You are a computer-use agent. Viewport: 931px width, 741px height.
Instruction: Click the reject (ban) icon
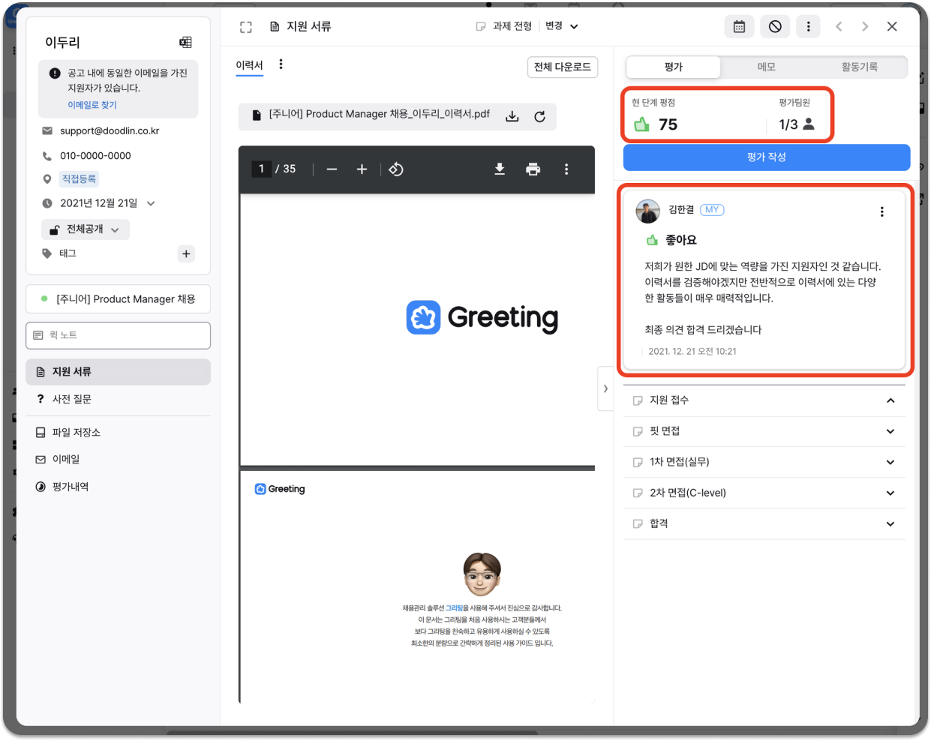[x=775, y=26]
